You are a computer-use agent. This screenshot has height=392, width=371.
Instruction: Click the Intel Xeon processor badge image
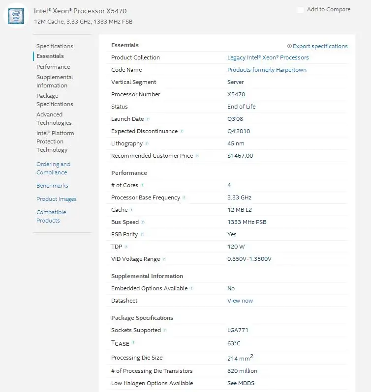point(16,16)
